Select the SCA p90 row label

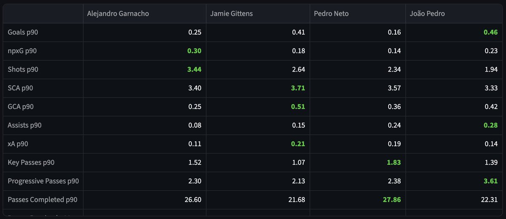click(x=21, y=88)
